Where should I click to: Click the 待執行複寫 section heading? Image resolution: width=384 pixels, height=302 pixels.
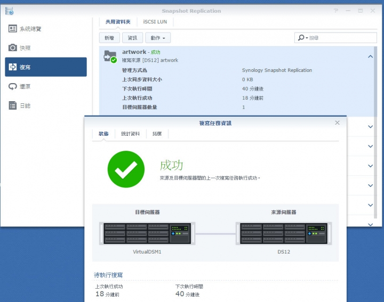(108, 275)
